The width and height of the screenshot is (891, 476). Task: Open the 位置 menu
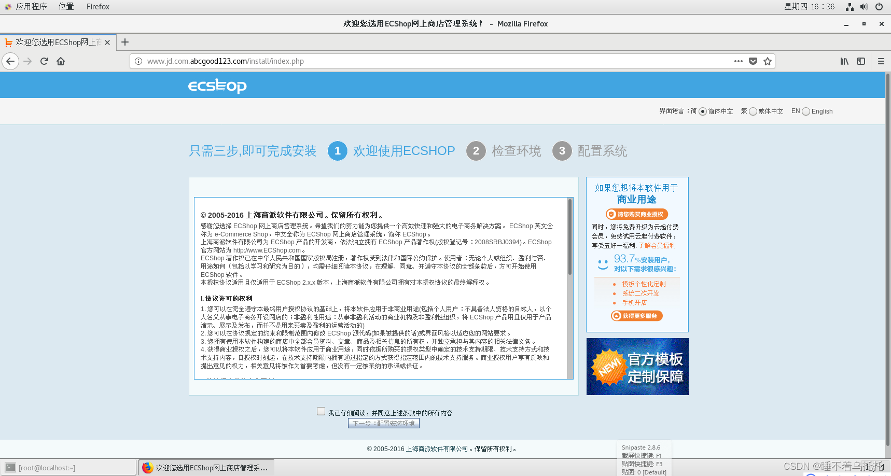66,7
